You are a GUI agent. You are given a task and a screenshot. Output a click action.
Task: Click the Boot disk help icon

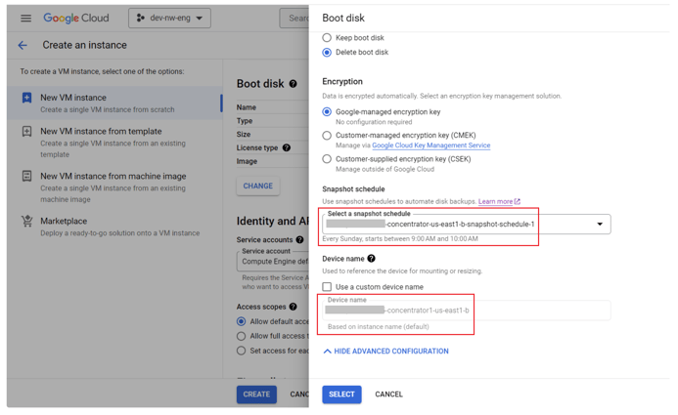(293, 84)
